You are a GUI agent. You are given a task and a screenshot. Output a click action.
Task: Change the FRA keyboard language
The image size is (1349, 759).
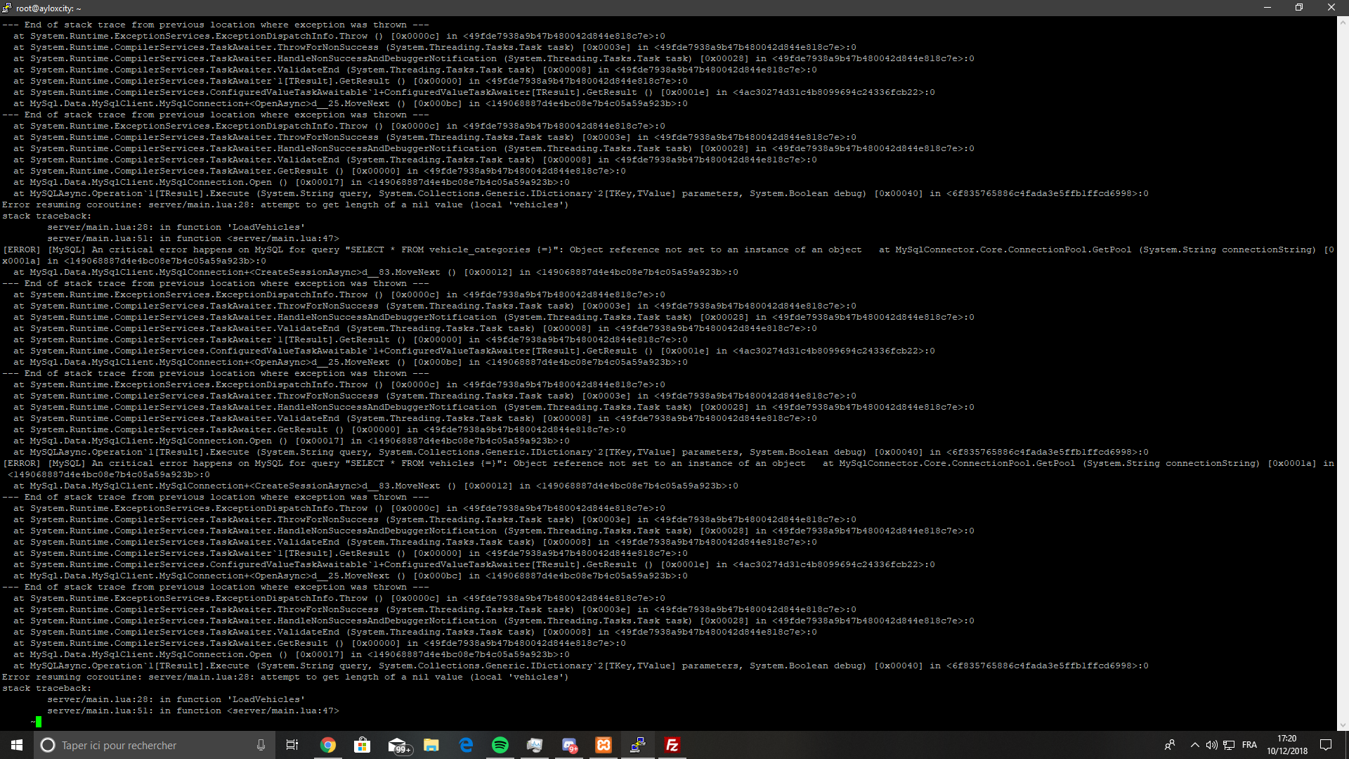click(1249, 745)
